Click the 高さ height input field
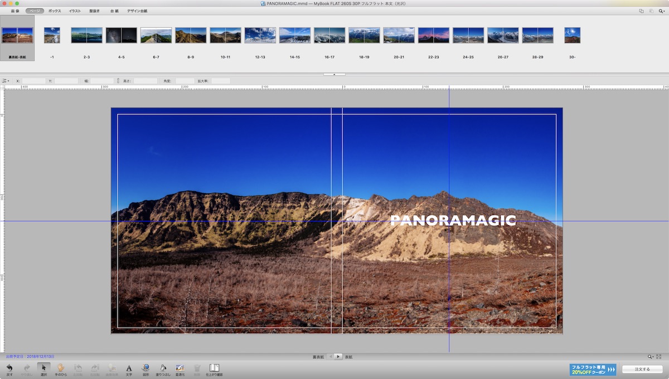Viewport: 669px width, 379px height. click(146, 81)
